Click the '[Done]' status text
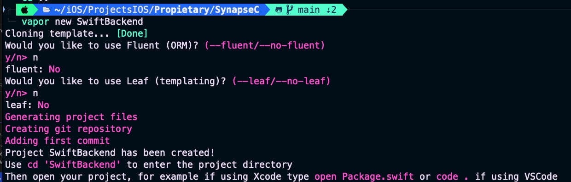This screenshot has height=182, width=571. 132,33
